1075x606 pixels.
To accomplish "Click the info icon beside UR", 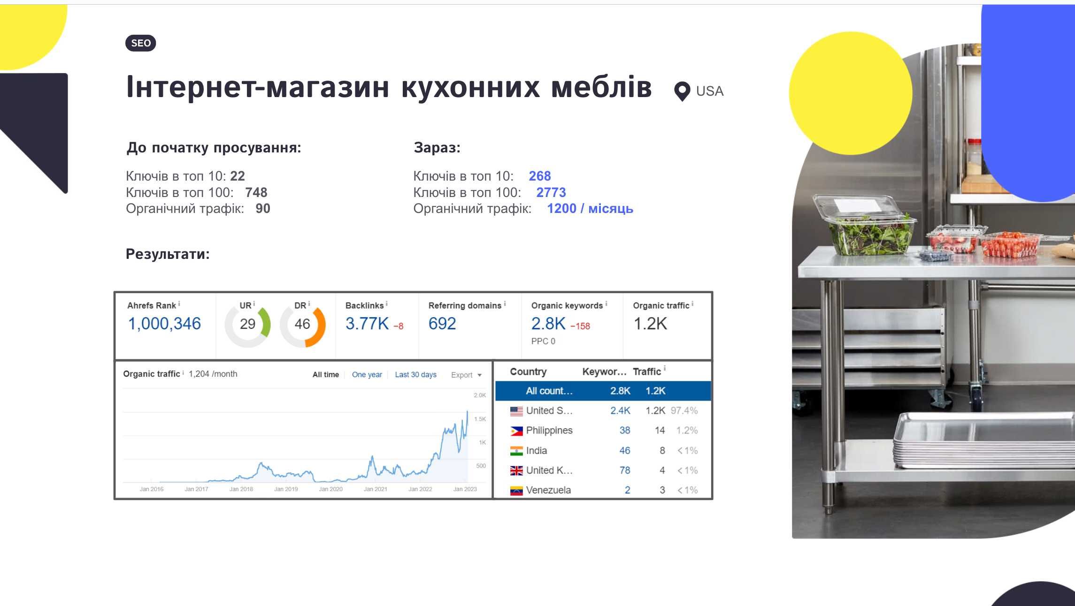I will pos(254,304).
